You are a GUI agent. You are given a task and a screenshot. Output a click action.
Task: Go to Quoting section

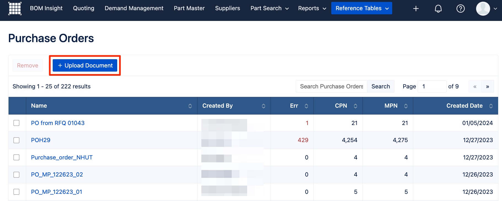pos(84,8)
